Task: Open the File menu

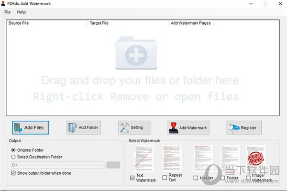Action: point(8,12)
